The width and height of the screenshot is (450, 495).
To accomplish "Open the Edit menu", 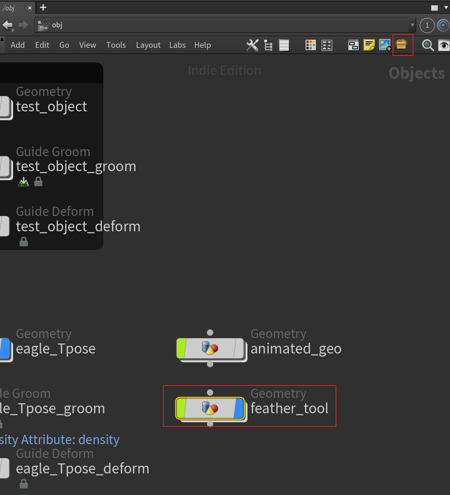I will pyautogui.click(x=42, y=45).
